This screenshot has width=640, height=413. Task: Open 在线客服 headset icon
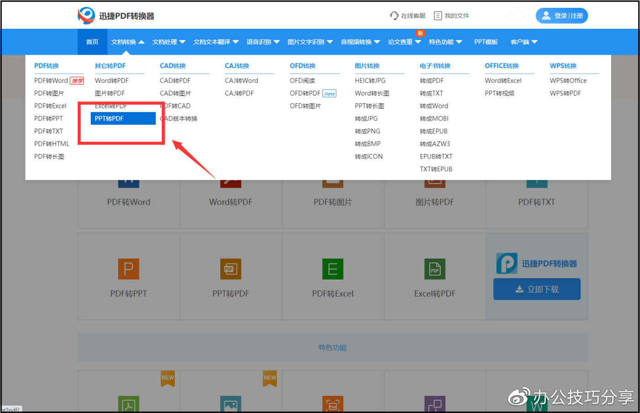tap(394, 16)
